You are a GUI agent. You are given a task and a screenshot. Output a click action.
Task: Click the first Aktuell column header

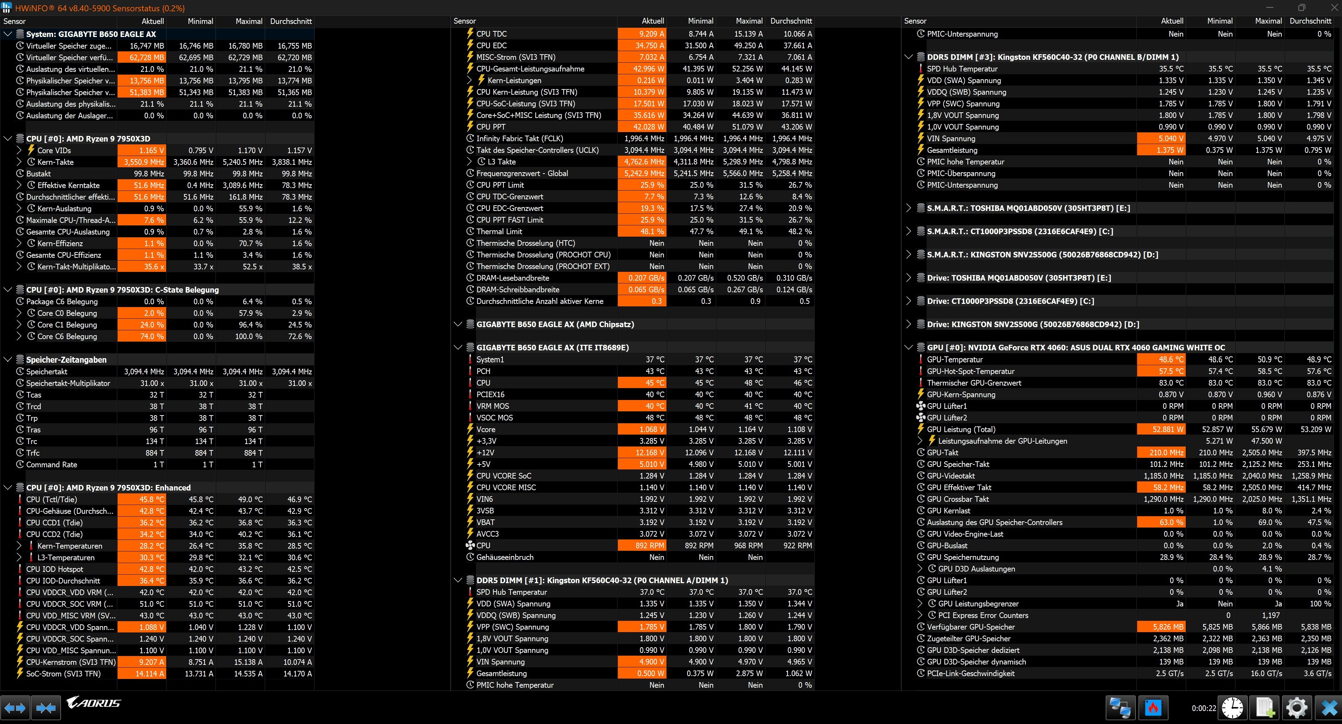pos(153,21)
